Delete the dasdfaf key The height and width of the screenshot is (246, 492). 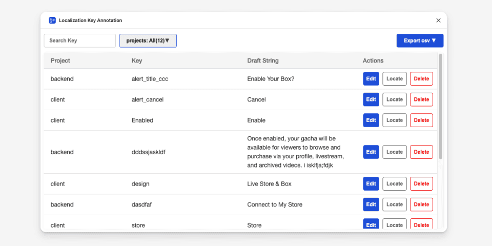[421, 204]
